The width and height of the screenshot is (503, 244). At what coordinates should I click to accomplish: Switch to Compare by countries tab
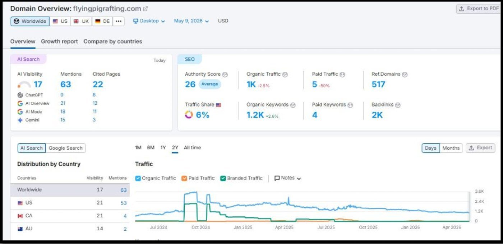point(113,41)
